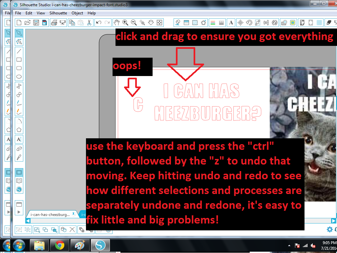This screenshot has width=337, height=253.
Task: Close the i-can-has-cheezburg... tab
Action: (74, 214)
